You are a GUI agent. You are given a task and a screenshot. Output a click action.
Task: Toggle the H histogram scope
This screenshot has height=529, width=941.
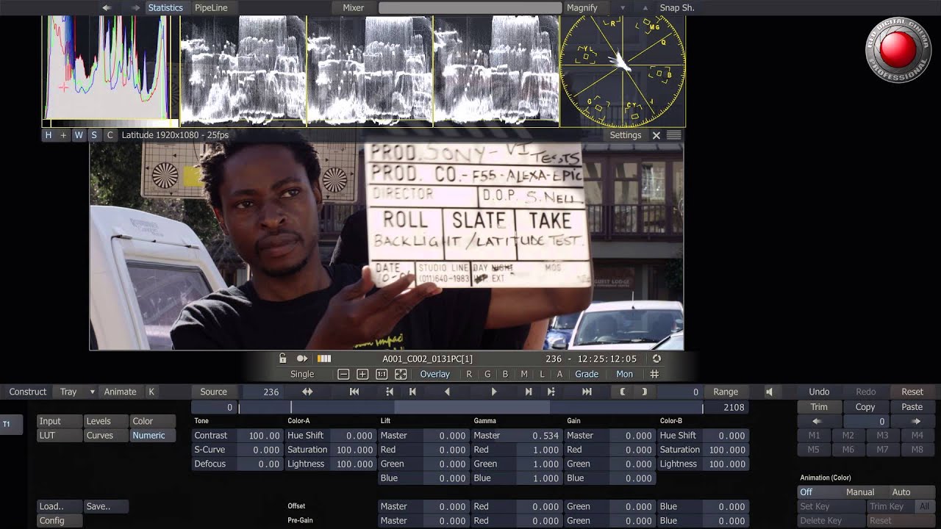point(49,135)
